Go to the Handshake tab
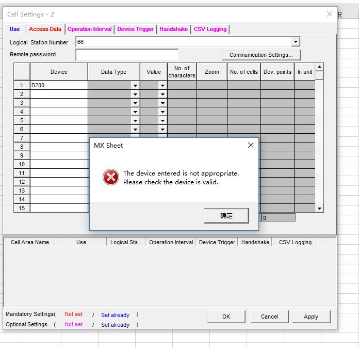The height and width of the screenshot is (348, 359). point(173,29)
